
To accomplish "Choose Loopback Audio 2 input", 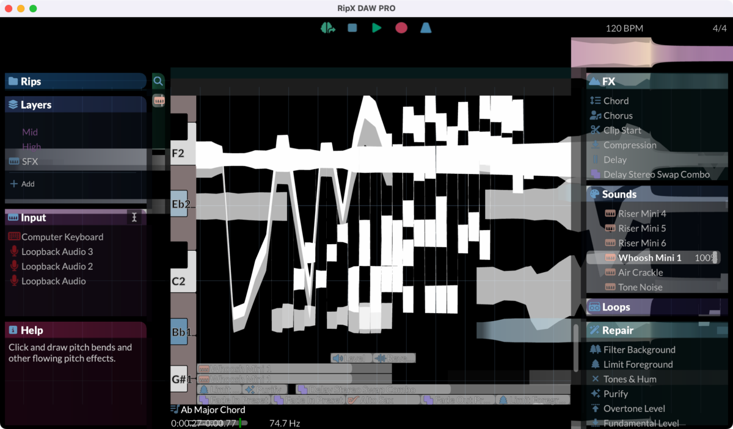I will [x=51, y=266].
